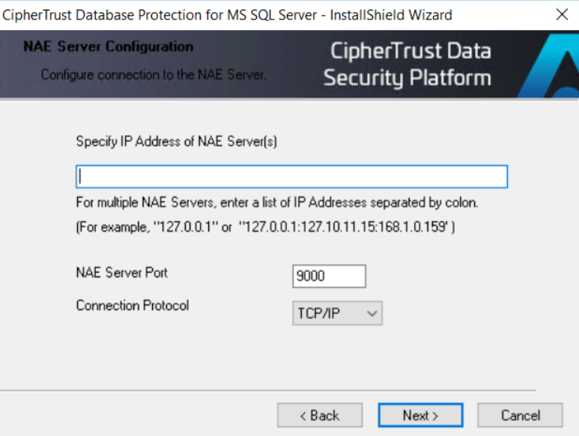Click the example IP address line
Viewport: 579px width, 436px height.
(x=265, y=226)
